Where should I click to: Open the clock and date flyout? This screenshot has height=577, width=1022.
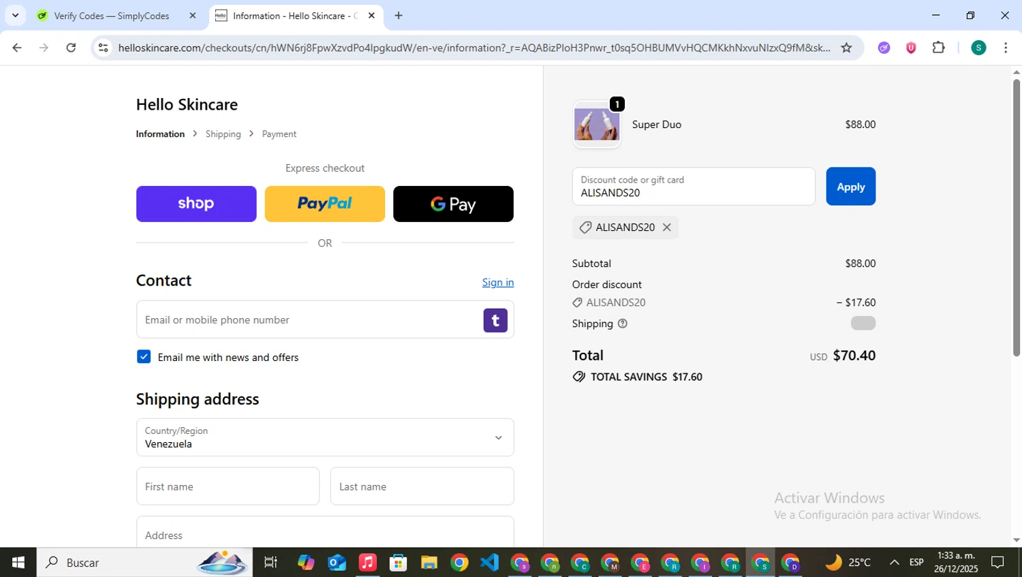tap(955, 563)
